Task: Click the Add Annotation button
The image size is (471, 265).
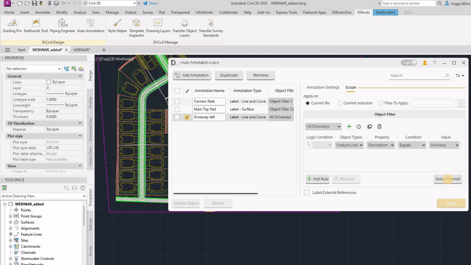Action: [192, 75]
